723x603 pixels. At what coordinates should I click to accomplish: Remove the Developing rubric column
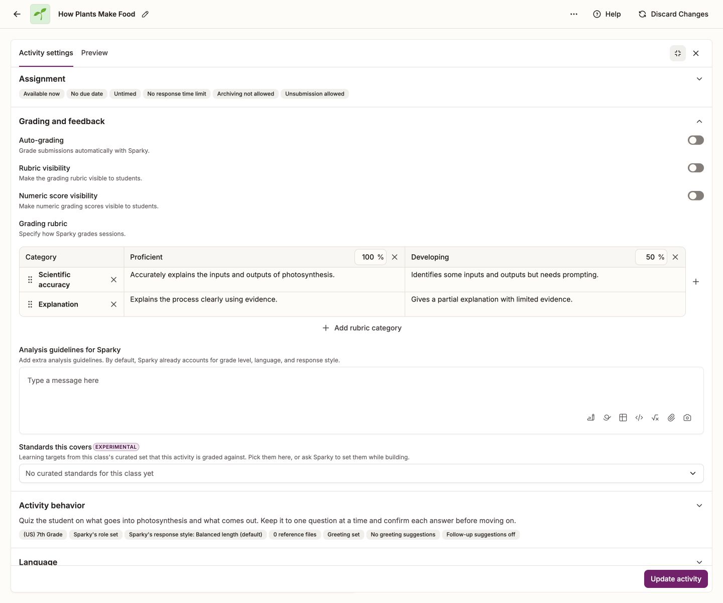click(675, 257)
